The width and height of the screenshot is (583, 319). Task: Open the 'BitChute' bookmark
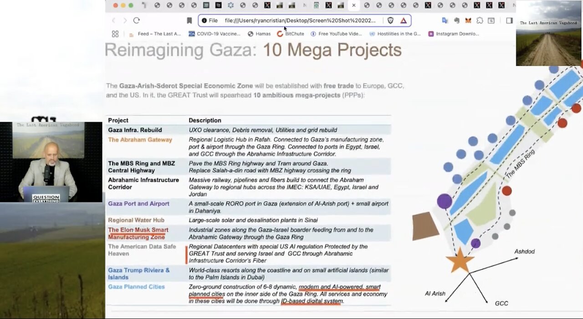(291, 34)
